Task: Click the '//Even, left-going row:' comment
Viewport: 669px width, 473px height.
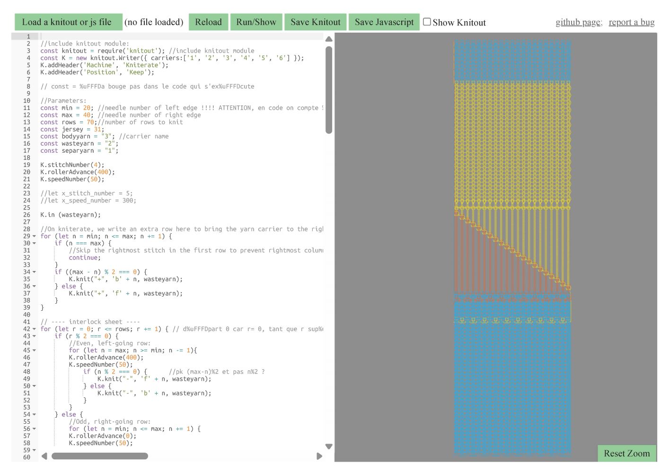Action: pyautogui.click(x=110, y=343)
